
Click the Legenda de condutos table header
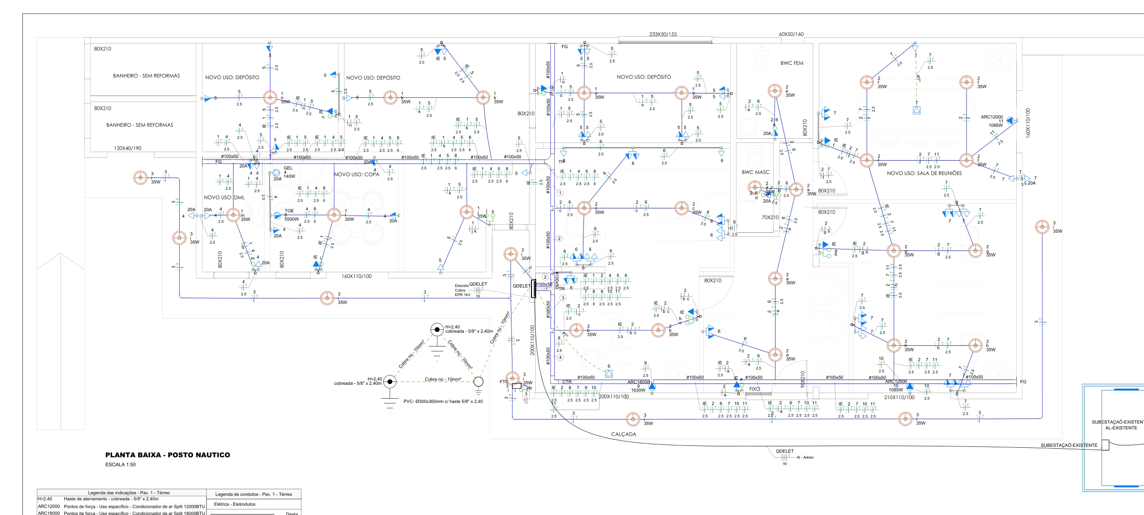253,494
